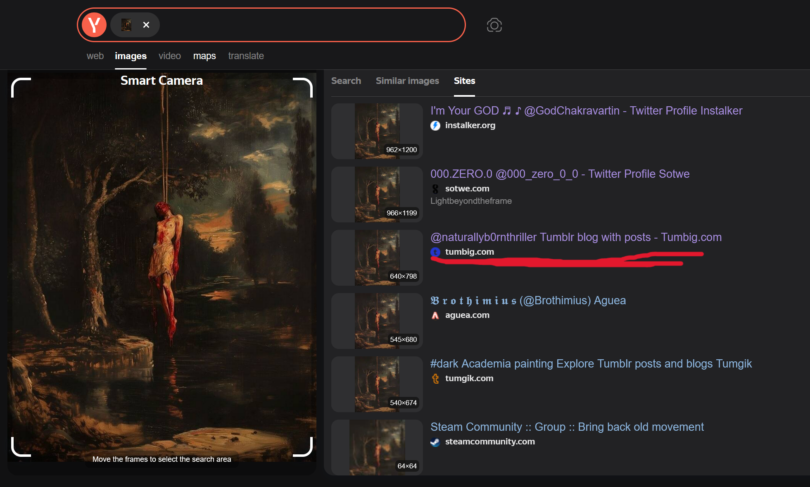The width and height of the screenshot is (810, 487).
Task: Switch to the Search results tab
Action: (346, 81)
